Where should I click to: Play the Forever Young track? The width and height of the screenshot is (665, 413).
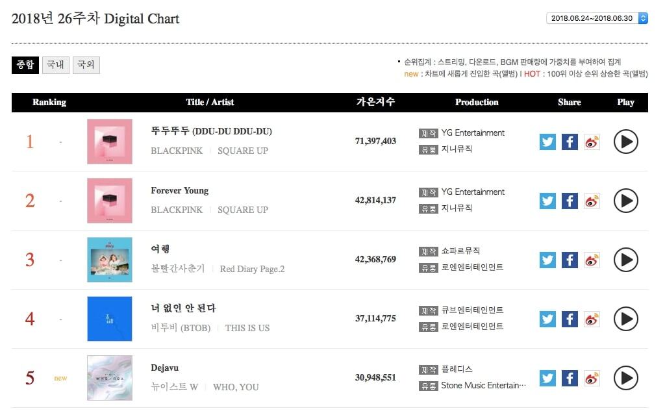point(625,201)
